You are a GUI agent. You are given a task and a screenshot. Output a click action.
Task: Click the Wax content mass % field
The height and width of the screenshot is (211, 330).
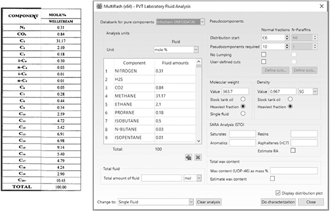tap(294, 171)
